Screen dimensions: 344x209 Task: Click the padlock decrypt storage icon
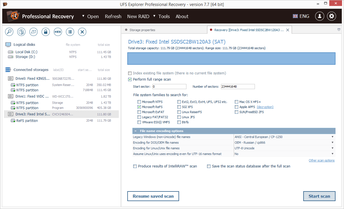click(x=46, y=32)
